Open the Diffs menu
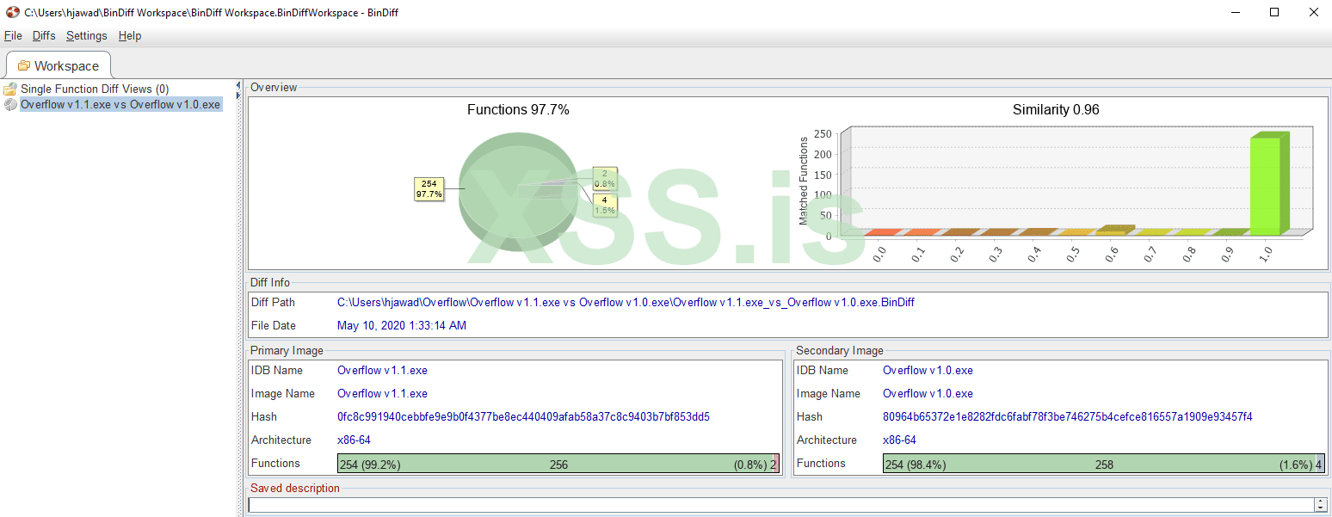Screen dimensions: 1332x517 (x=44, y=35)
